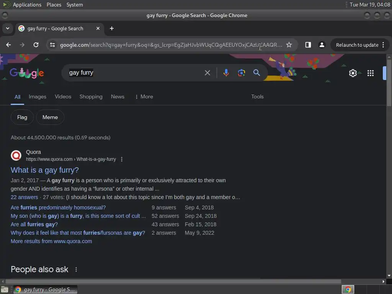Submit search with magnifying glass icon
Screen dimensions: 392x294
click(257, 73)
